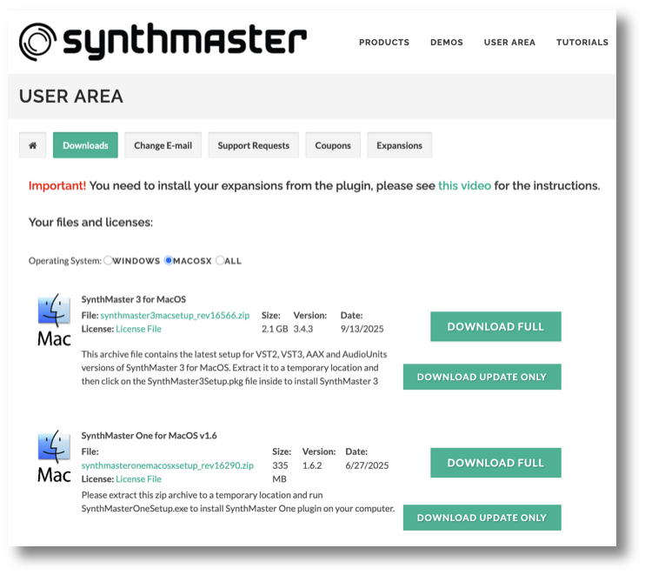Image resolution: width=645 pixels, height=575 pixels.
Task: Select the All operating systems radio
Action: tap(220, 261)
